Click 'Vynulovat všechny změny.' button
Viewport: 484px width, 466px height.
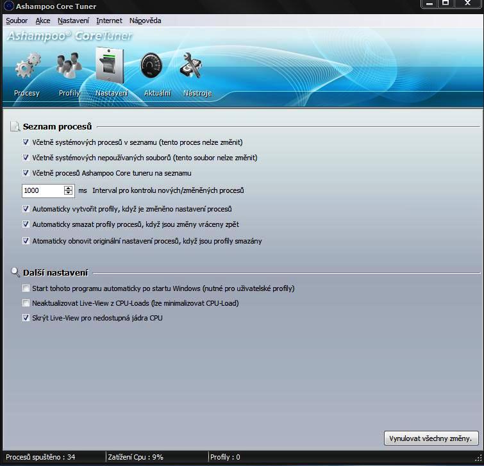tap(431, 438)
